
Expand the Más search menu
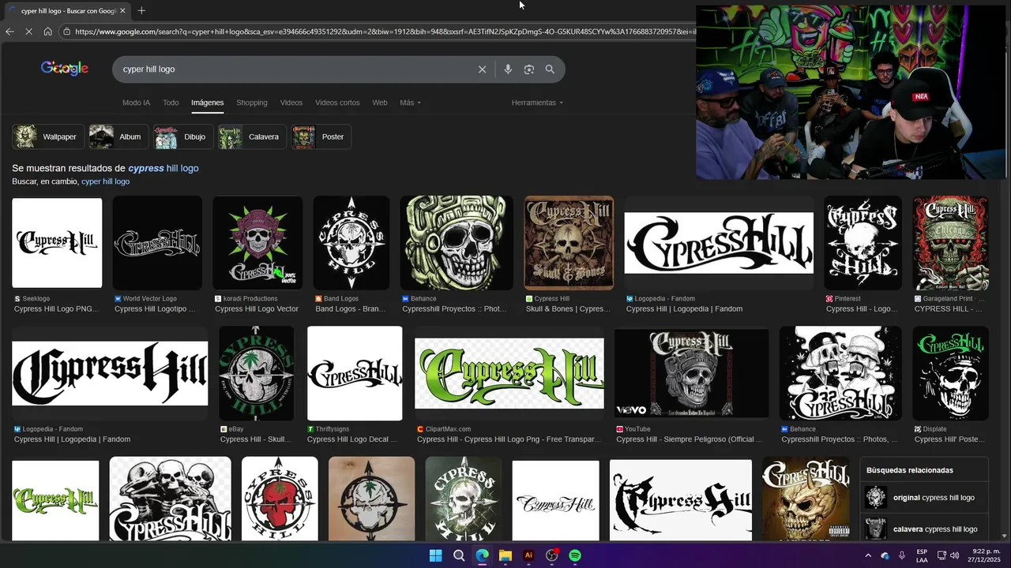click(410, 103)
